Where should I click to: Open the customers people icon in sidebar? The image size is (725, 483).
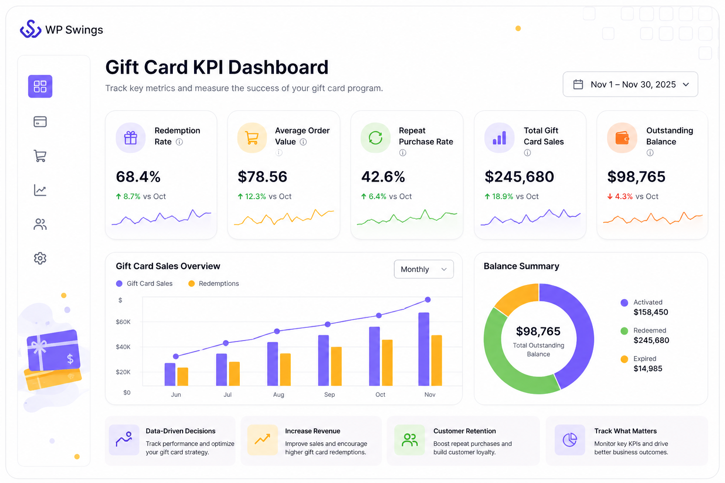point(40,224)
